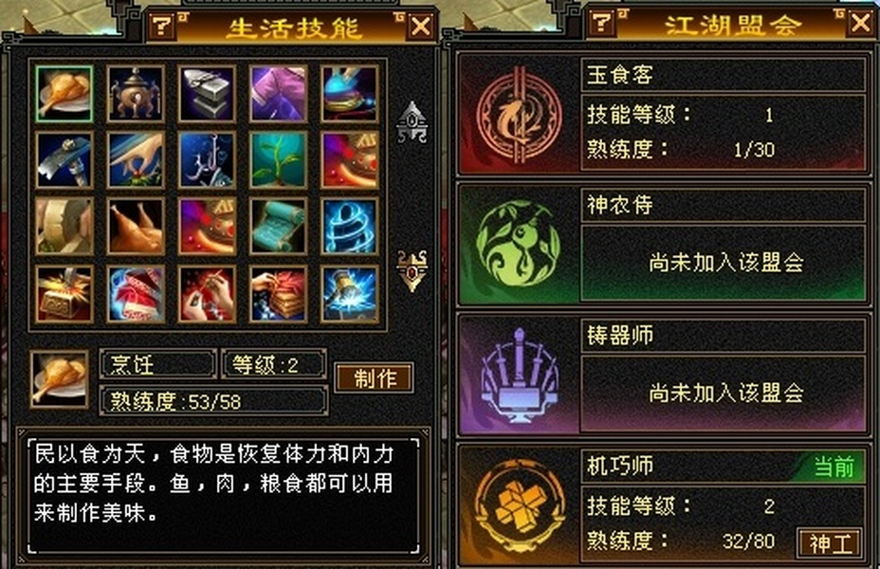Viewport: 880px width, 569px height.
Task: Click the skill list down arrow
Action: pos(412,270)
